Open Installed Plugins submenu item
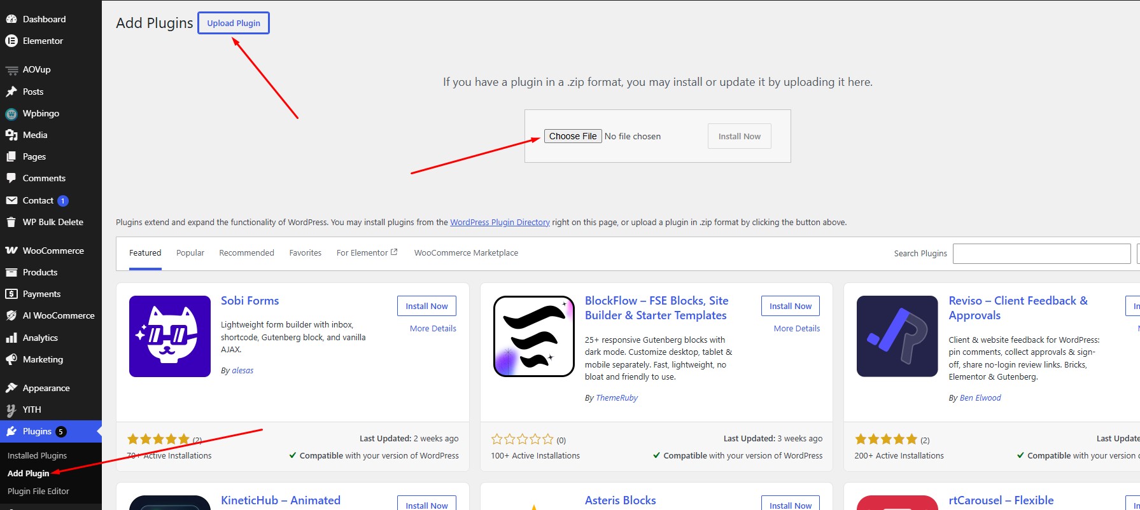This screenshot has height=510, width=1140. point(37,455)
